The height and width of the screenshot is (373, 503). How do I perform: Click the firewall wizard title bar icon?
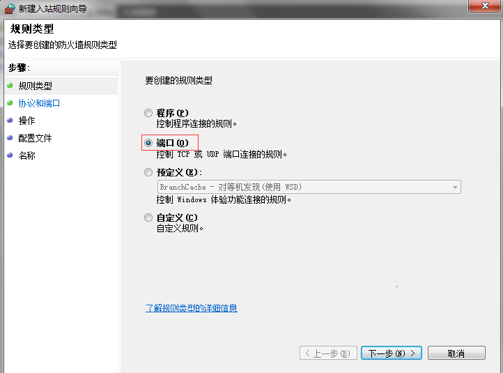coord(10,8)
